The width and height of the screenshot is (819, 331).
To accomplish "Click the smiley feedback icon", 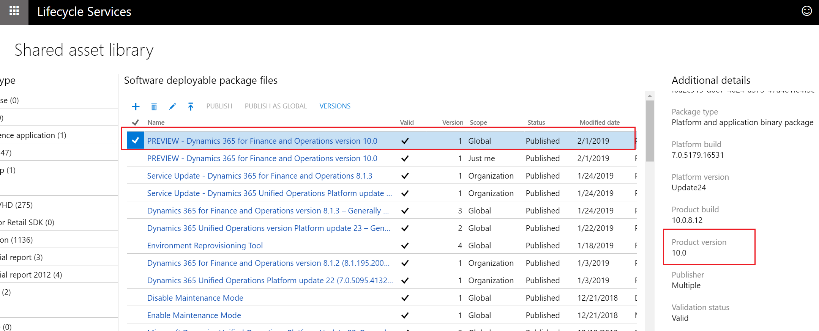I will click(x=806, y=11).
